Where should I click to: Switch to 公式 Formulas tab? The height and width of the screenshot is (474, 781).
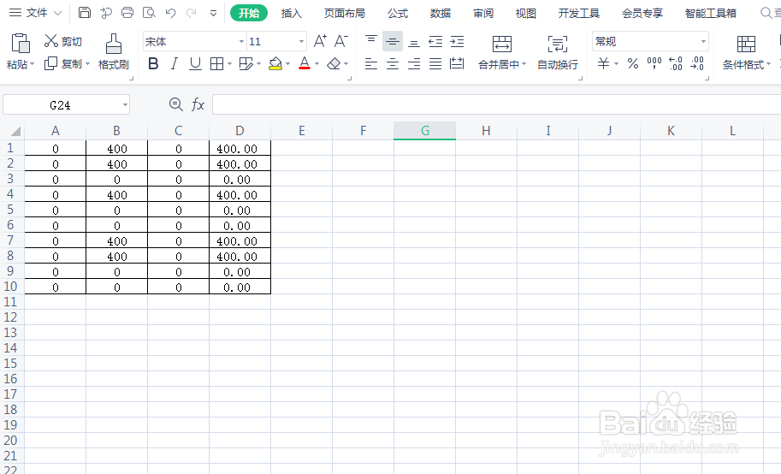(398, 14)
